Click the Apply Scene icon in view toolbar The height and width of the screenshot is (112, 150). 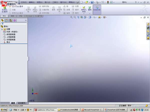(99, 17)
